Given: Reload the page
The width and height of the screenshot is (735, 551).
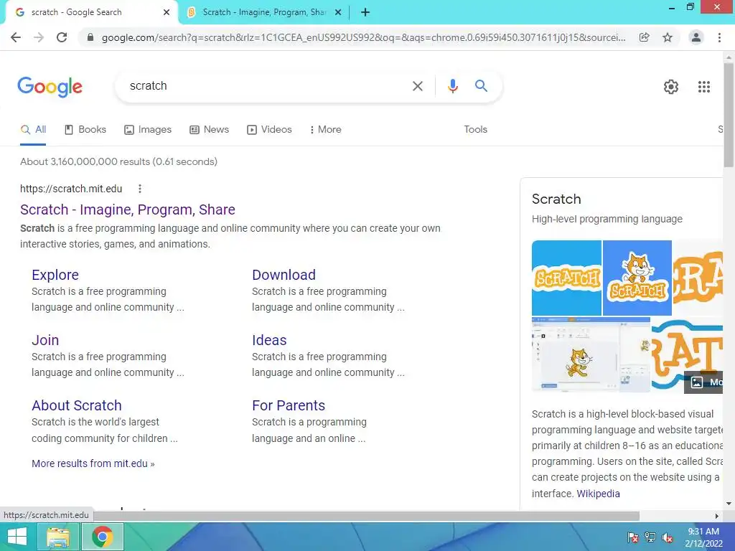Looking at the screenshot, I should 62,37.
